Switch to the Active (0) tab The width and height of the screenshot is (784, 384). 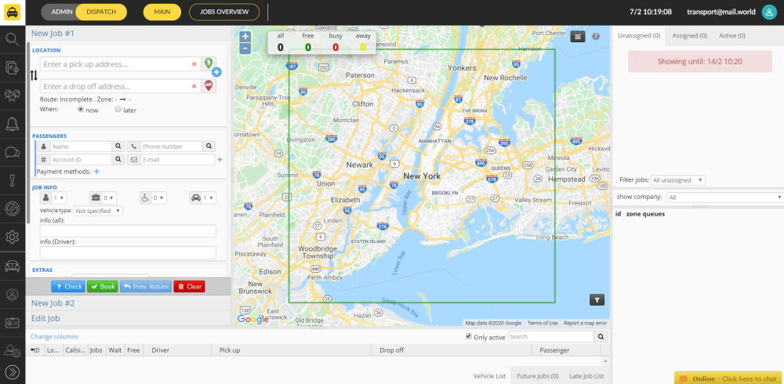(732, 35)
